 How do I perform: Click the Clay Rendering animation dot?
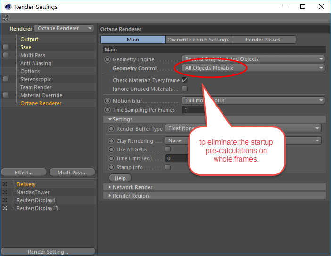(111, 141)
